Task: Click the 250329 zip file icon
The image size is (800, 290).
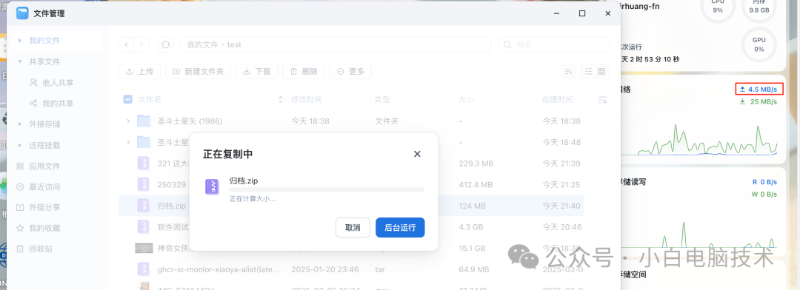Action: [144, 184]
